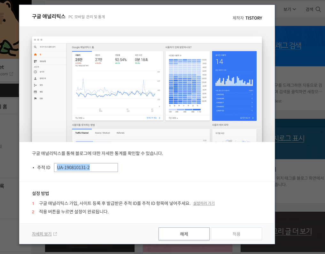Click the 검색 magnifier icon in the background page
Screen dimensions: 325x254
[318, 9]
